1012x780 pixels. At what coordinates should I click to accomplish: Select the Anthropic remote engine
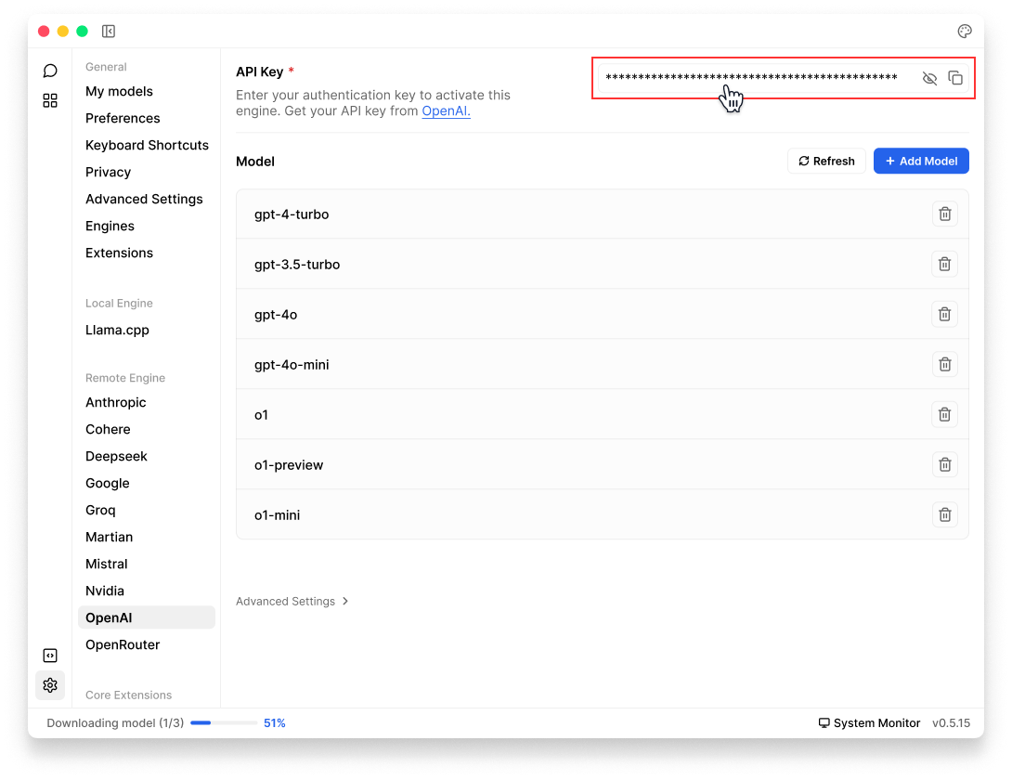(115, 402)
